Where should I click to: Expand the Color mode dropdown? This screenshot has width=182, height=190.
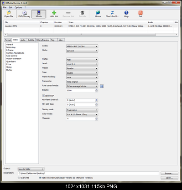[x=82, y=114]
